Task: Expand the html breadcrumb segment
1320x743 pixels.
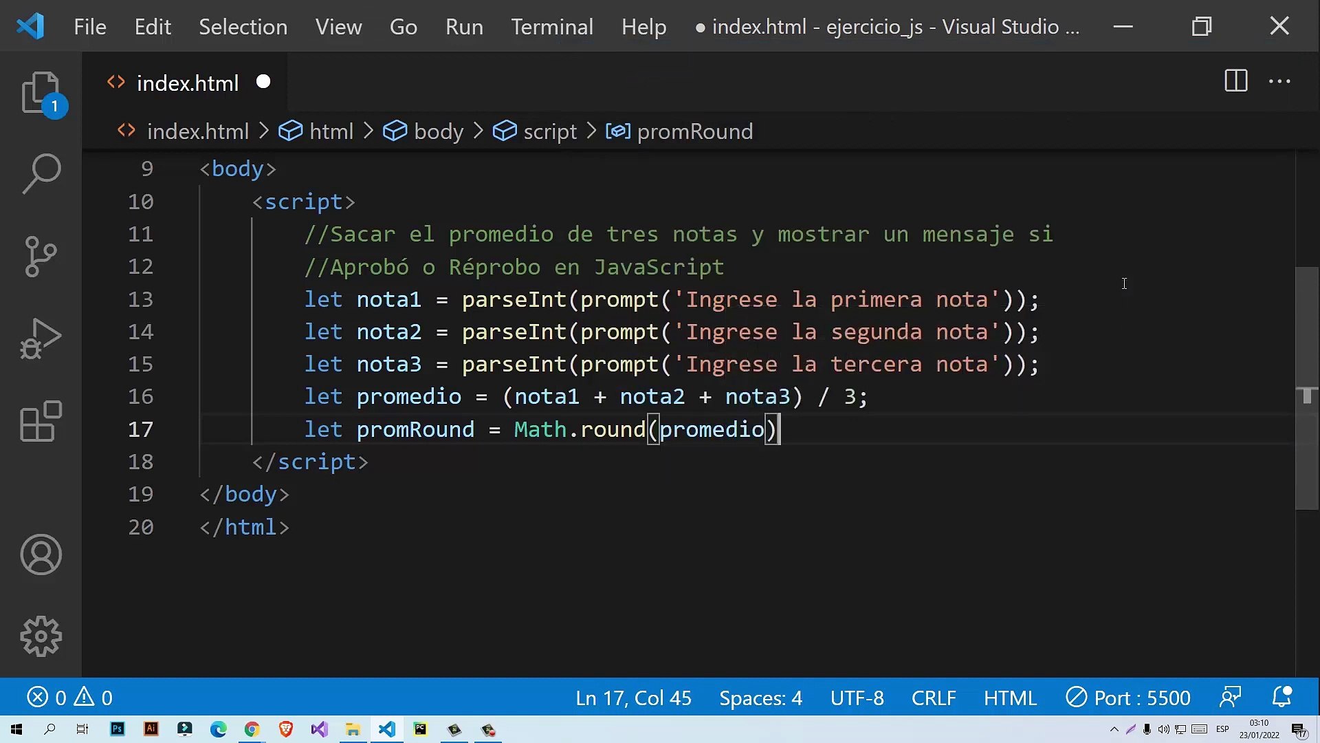Action: 331,131
